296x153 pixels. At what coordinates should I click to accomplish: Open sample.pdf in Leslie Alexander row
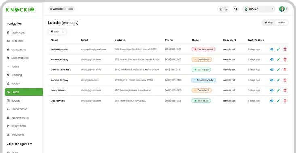pos(229,49)
